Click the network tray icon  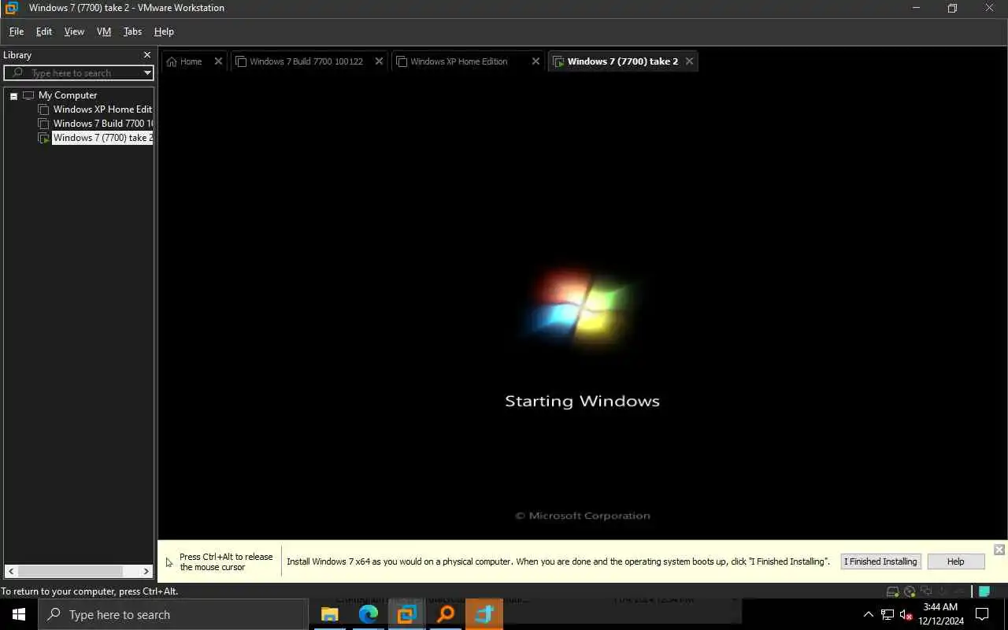pyautogui.click(x=888, y=614)
